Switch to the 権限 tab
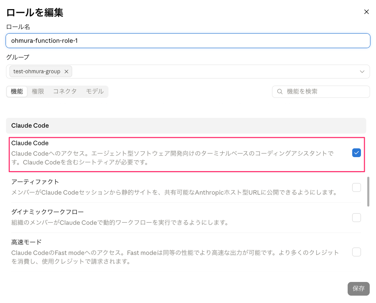 pos(38,92)
